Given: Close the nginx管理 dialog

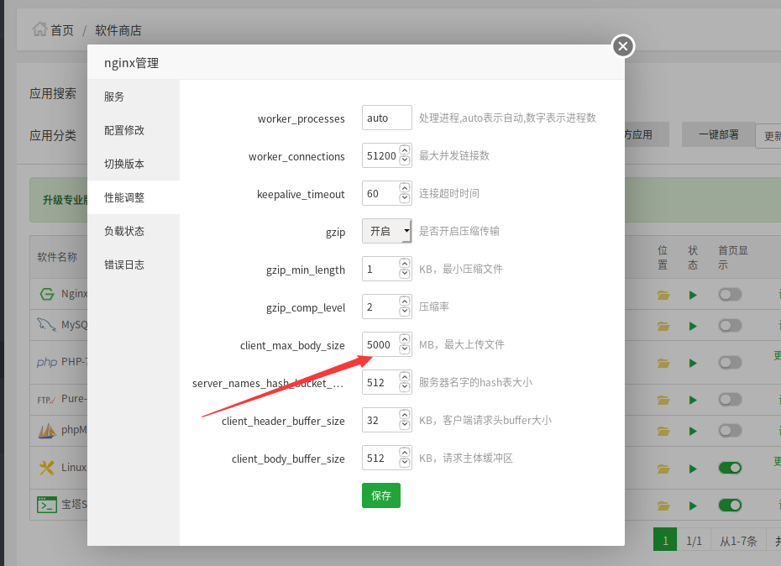Looking at the screenshot, I should tap(622, 46).
